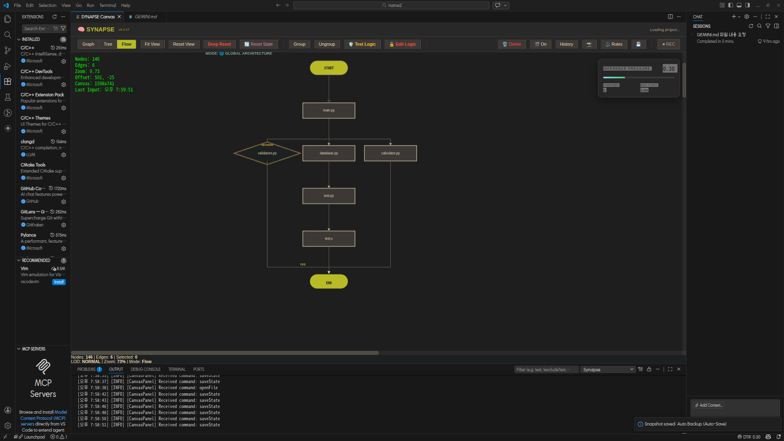Image resolution: width=784 pixels, height=441 pixels.
Task: Collapse the INSTALLED extensions section
Action: [19, 40]
